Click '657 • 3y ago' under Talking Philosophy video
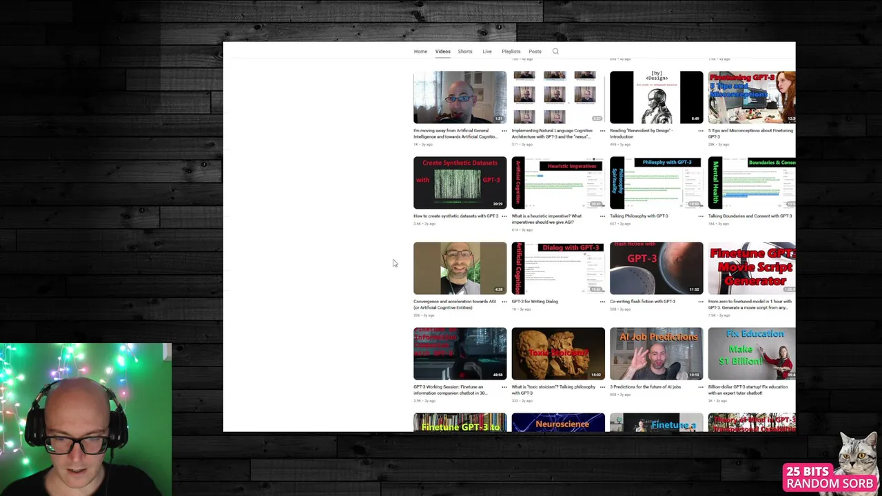The image size is (882, 496). click(619, 223)
